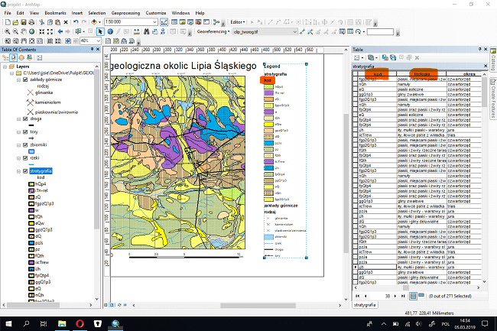The width and height of the screenshot is (497, 331).
Task: Click the Cut scissors icon
Action: (x=42, y=22)
